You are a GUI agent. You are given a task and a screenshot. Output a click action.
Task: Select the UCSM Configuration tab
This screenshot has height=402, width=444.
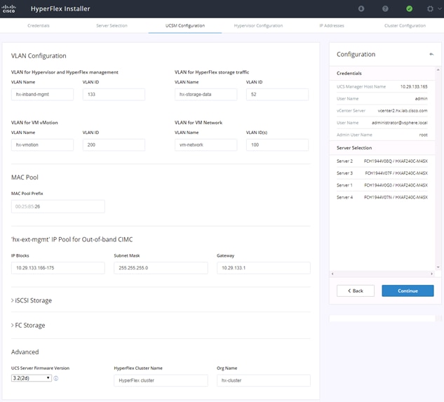[185, 25]
